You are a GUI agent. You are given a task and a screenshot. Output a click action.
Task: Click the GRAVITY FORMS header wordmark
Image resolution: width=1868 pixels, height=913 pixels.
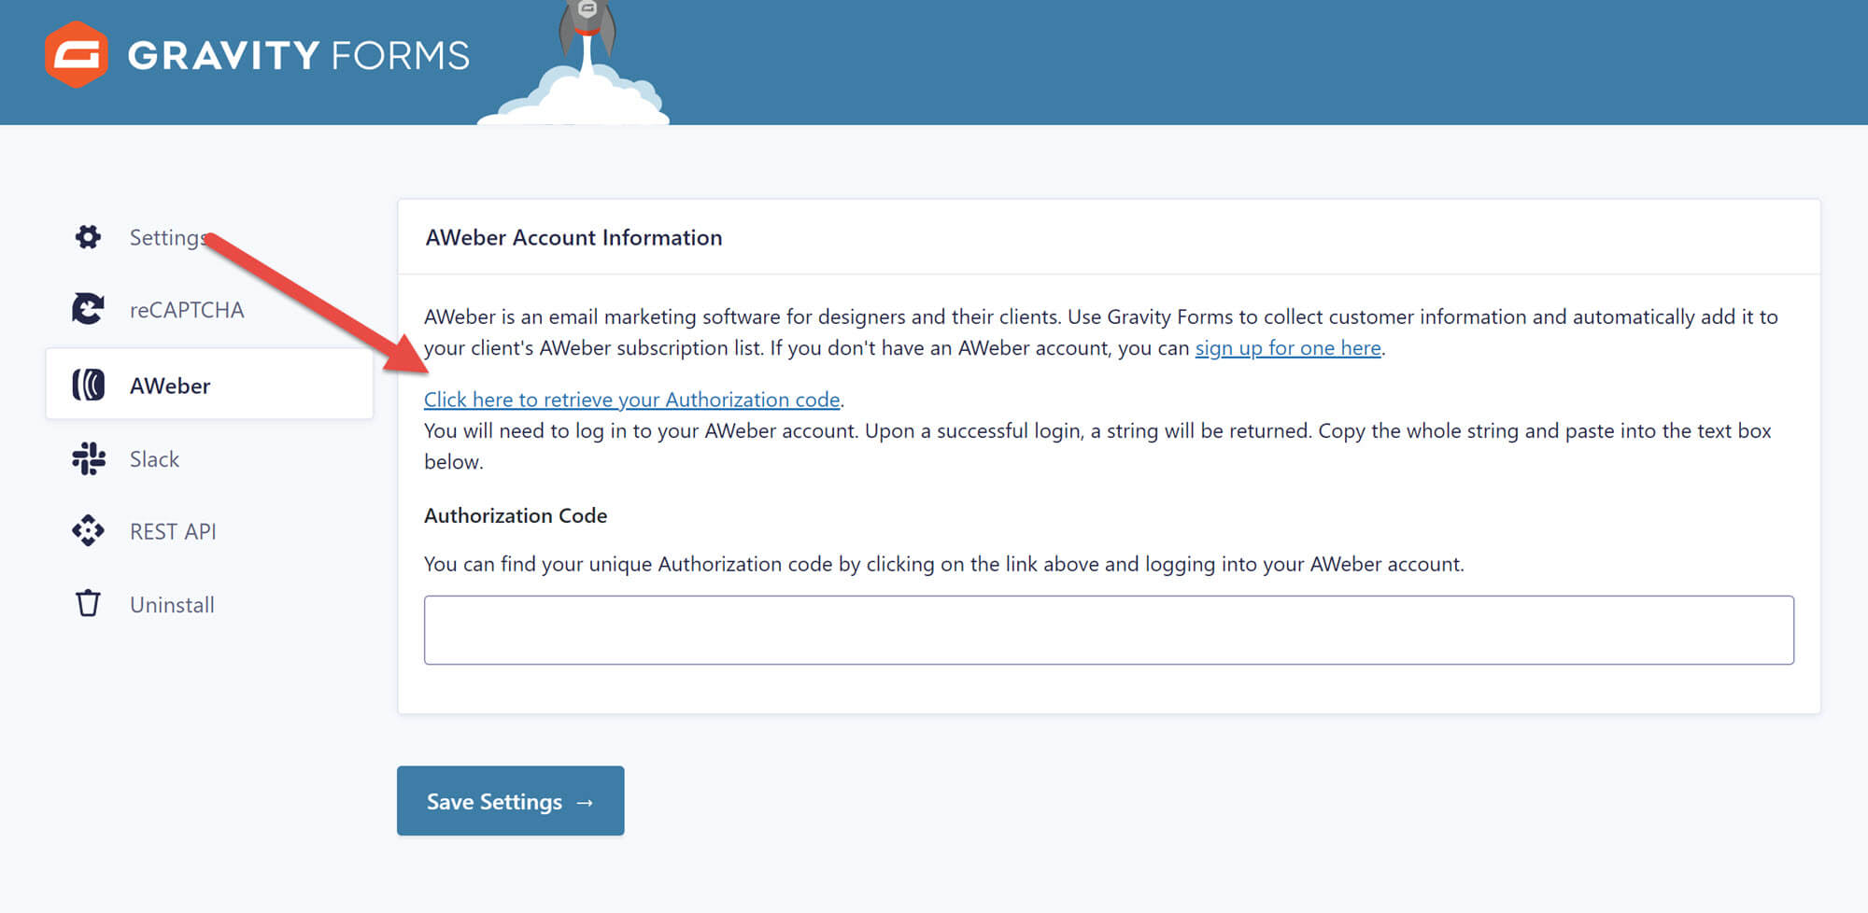(299, 55)
